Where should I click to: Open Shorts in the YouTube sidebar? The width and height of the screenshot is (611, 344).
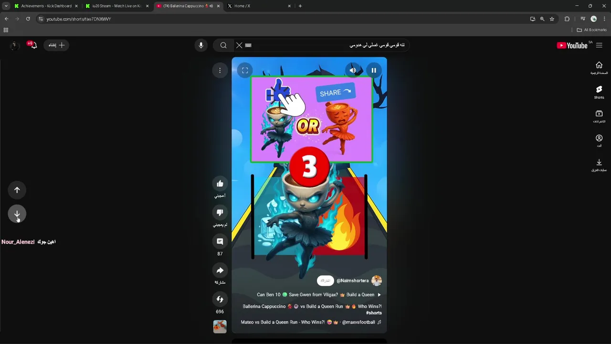[599, 92]
